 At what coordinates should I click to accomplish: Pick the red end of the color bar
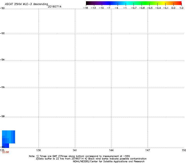pyautogui.click(x=179, y=3)
